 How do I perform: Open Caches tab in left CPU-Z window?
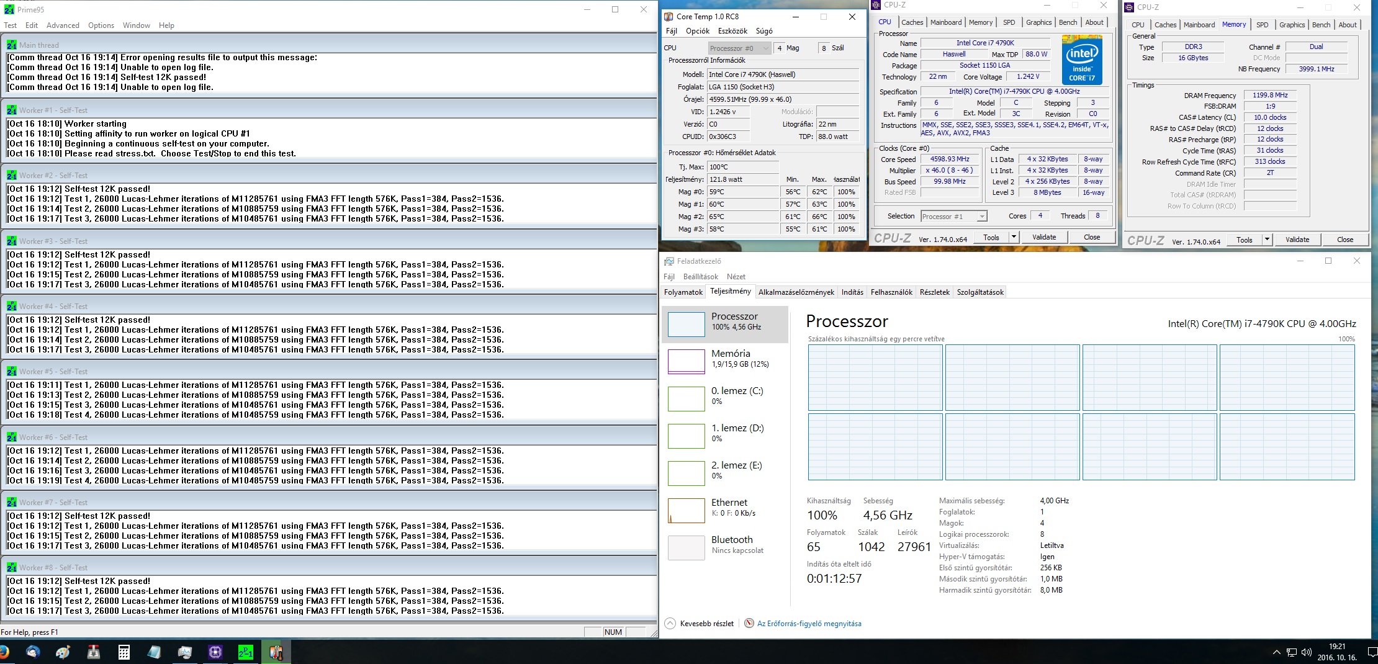click(x=912, y=22)
